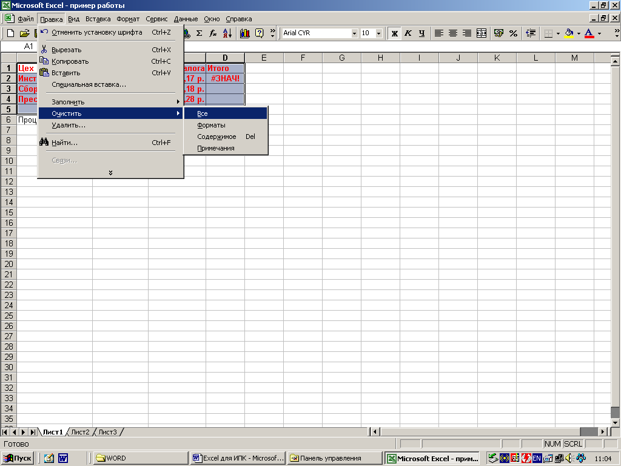Open the Office Assistant help icon

259,33
